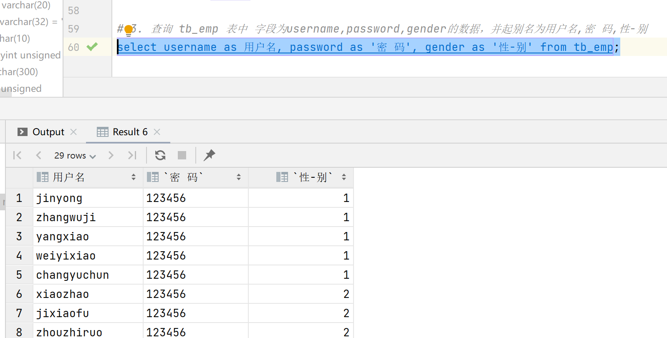This screenshot has height=338, width=667.
Task: Click the selected SQL select statement
Action: (368, 47)
